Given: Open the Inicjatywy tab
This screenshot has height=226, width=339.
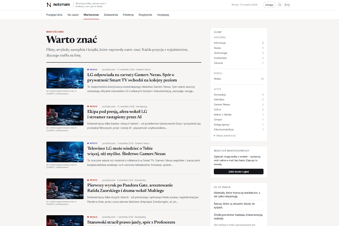Looking at the screenshot, I should 163,15.
